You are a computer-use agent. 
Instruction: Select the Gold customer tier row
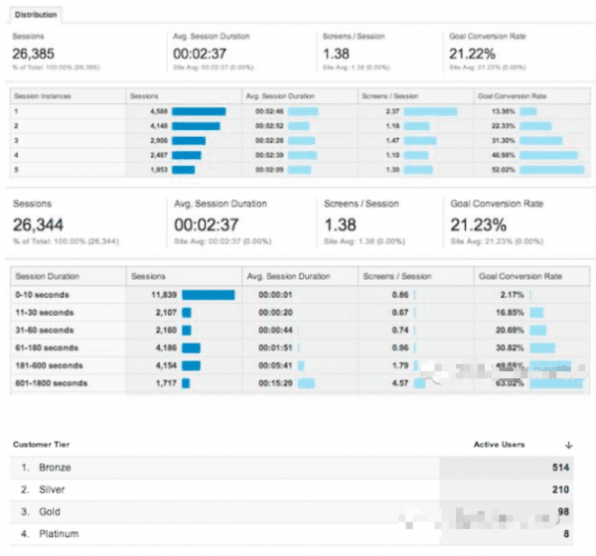(291, 511)
